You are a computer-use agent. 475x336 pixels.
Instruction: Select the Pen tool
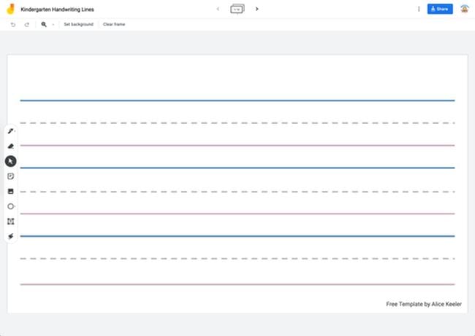pyautogui.click(x=11, y=131)
